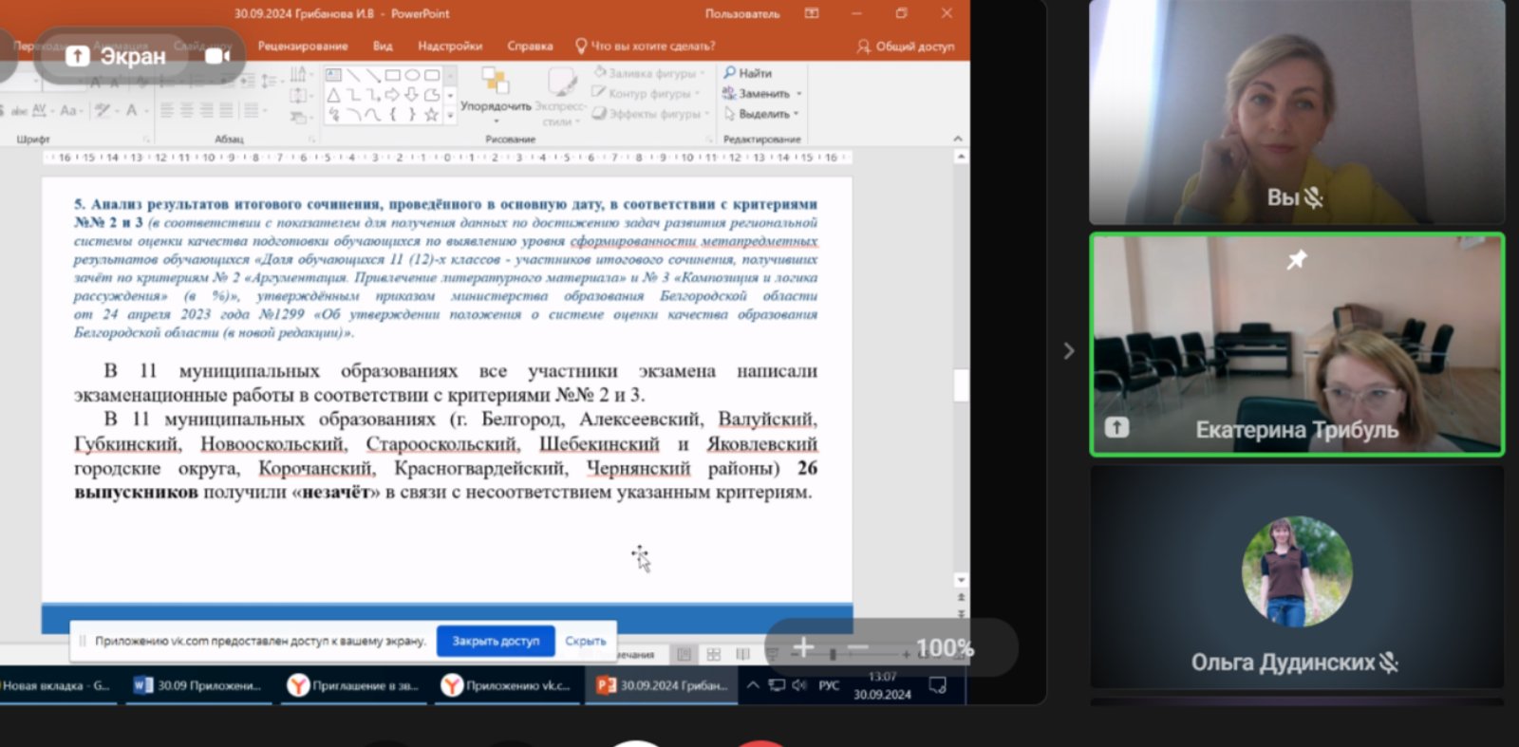The width and height of the screenshot is (1519, 747).
Task: Select your own 'Вы' video tile
Action: (1297, 112)
